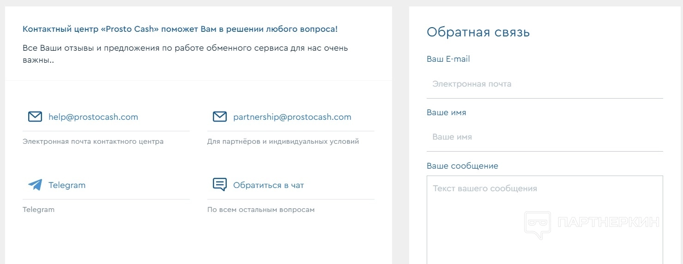Click the Все Ваши отзывы и предложения paragraph
This screenshot has width=683, height=264.
tap(185, 54)
